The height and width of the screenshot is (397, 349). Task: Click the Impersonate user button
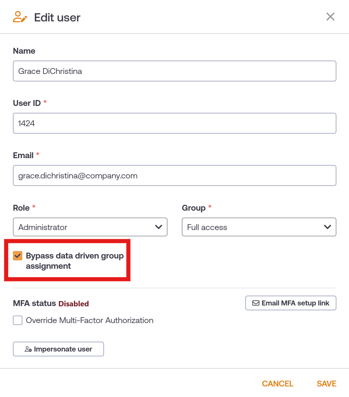coord(58,349)
